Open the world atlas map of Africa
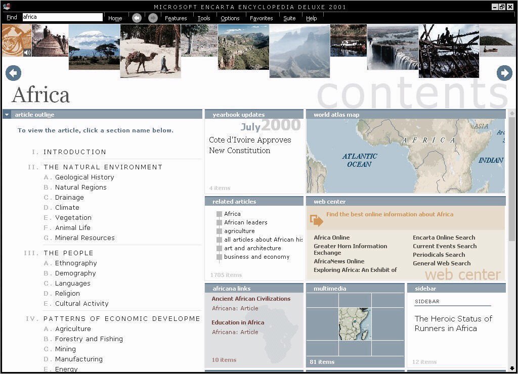Image resolution: width=518 pixels, height=374 pixels. pyautogui.click(x=406, y=156)
